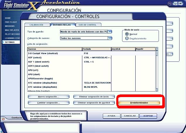Select Desplazamiento flight mode radio button
Screen dimensions: 186x133
click(x=127, y=39)
